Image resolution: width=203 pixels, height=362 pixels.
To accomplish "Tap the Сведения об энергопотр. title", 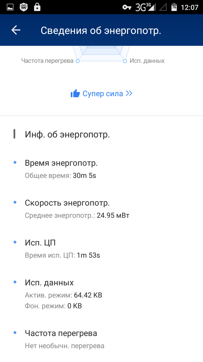I will point(101,31).
